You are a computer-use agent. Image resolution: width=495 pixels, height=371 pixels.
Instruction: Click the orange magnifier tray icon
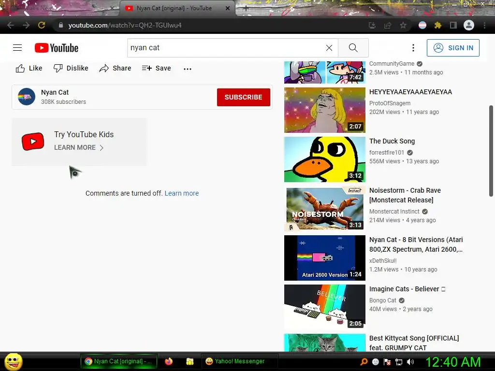364,362
